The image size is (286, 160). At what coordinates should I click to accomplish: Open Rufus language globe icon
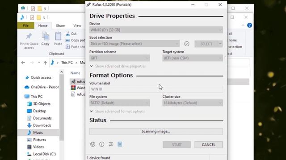(93, 144)
